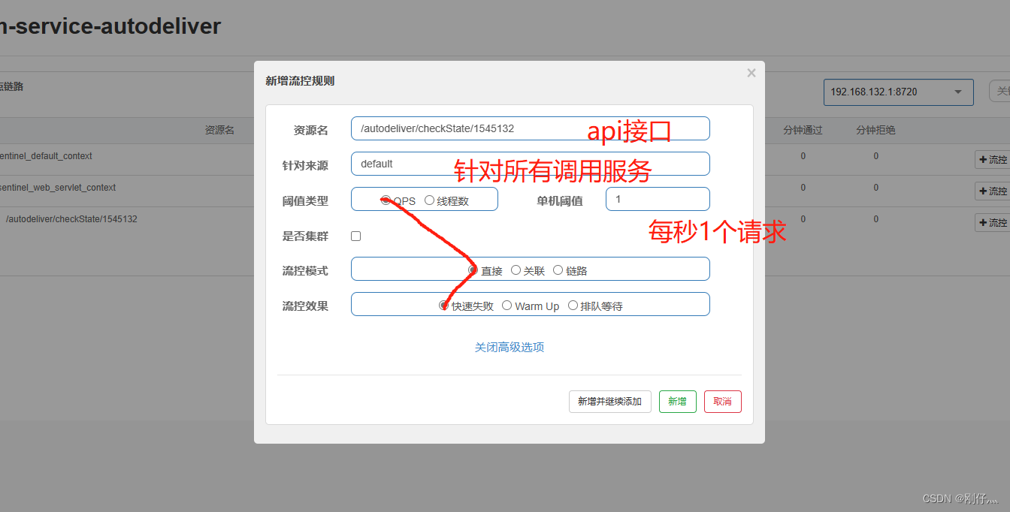
Task: Click the + 流控 icon on sentinel_default_context row
Action: (x=996, y=159)
